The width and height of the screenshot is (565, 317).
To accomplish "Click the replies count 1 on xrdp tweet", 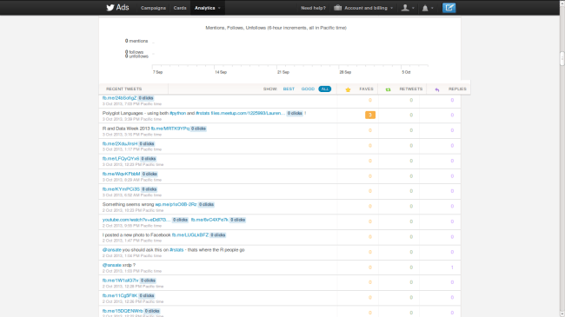I will pyautogui.click(x=452, y=267).
